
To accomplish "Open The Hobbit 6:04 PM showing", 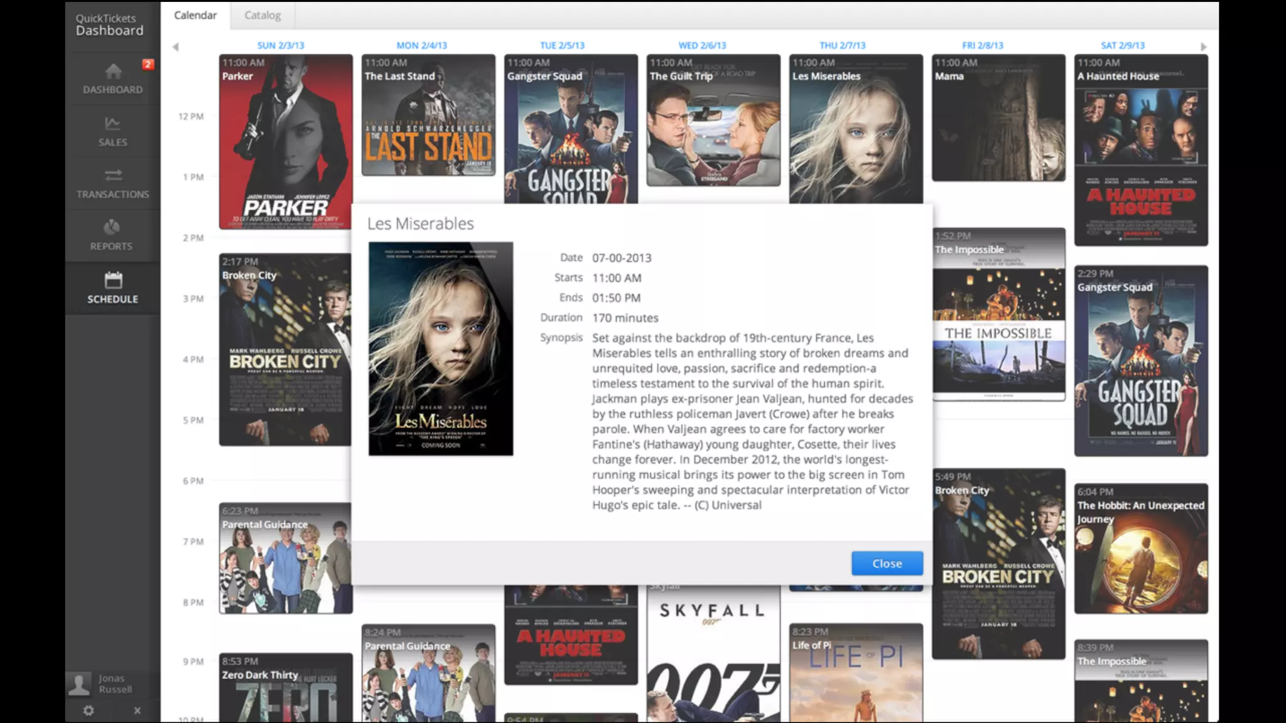I will coord(1140,549).
